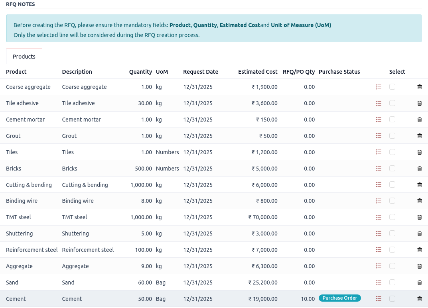Tick the Select checkbox for Tiles
Image resolution: width=428 pixels, height=308 pixels.
coord(392,152)
